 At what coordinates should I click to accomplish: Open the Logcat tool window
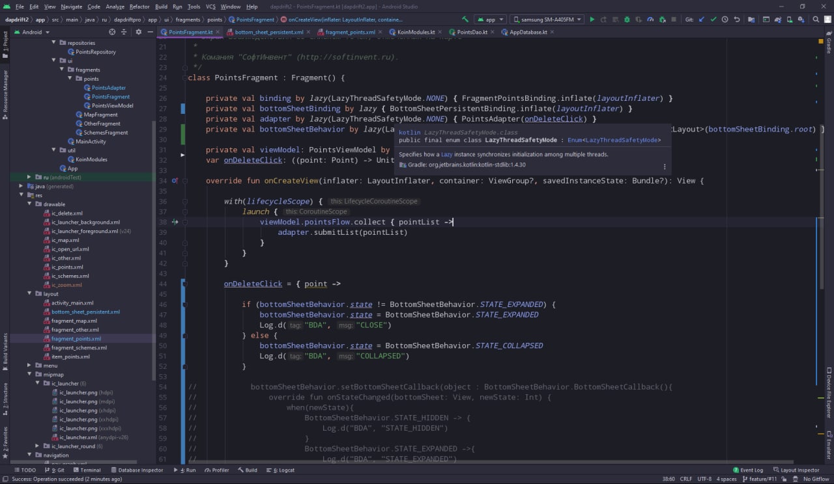click(x=283, y=470)
